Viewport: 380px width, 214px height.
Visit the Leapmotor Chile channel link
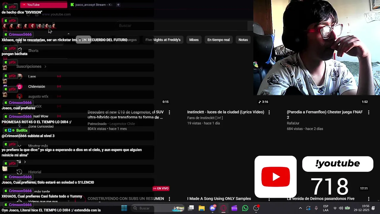[122, 124]
